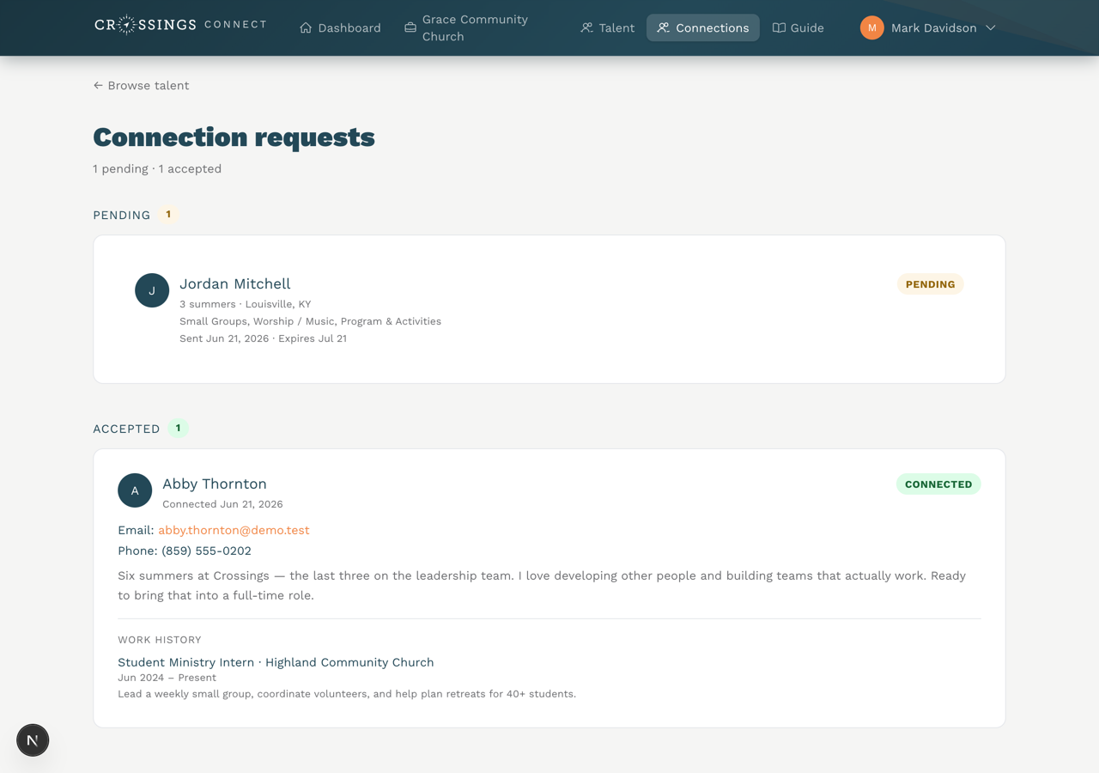Click the Connected Jun 21, 2026 text

[222, 504]
